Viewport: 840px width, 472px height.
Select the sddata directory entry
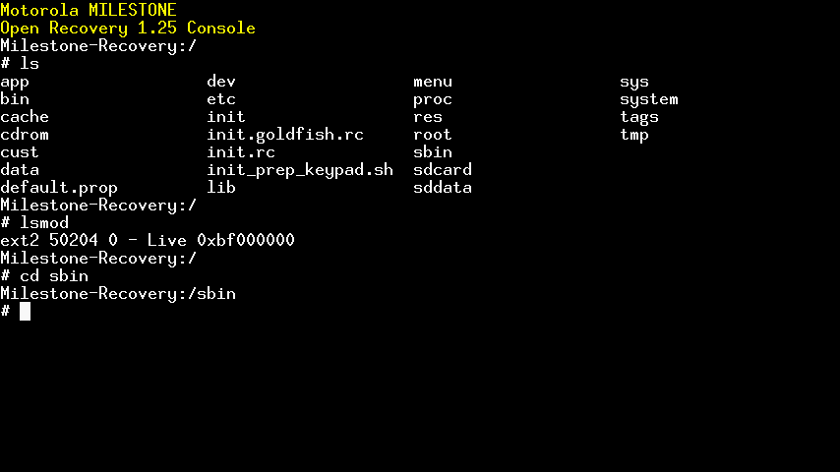(443, 188)
